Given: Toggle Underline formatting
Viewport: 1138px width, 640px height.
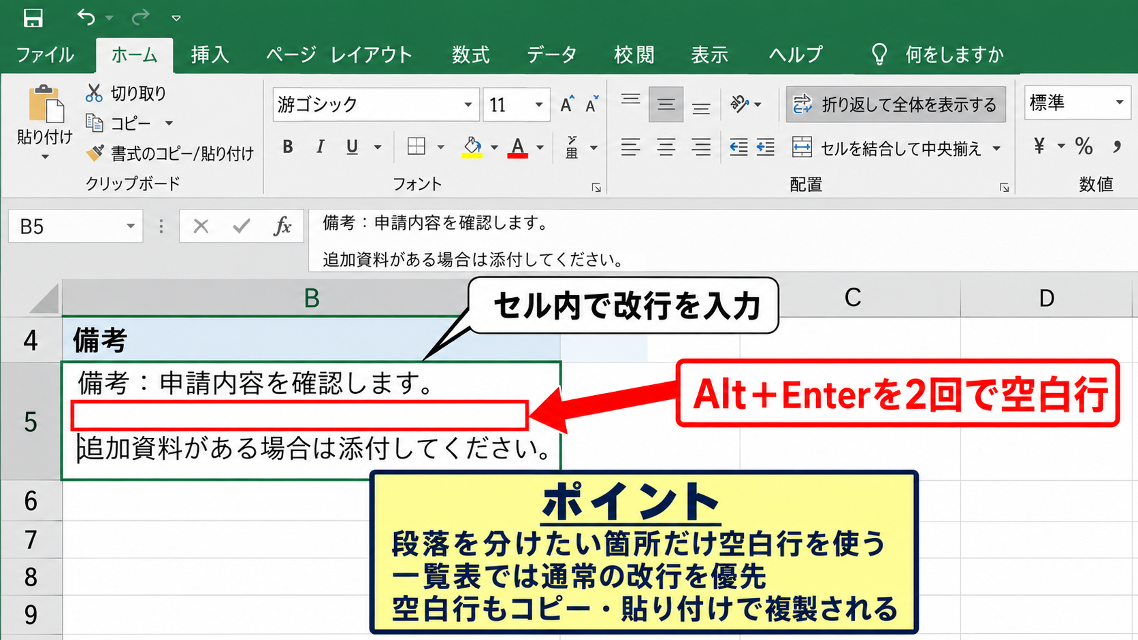Looking at the screenshot, I should coord(352,147).
